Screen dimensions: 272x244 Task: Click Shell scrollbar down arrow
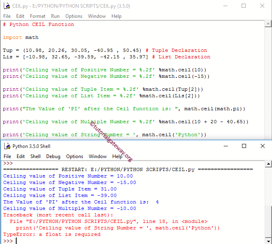pos(268,241)
